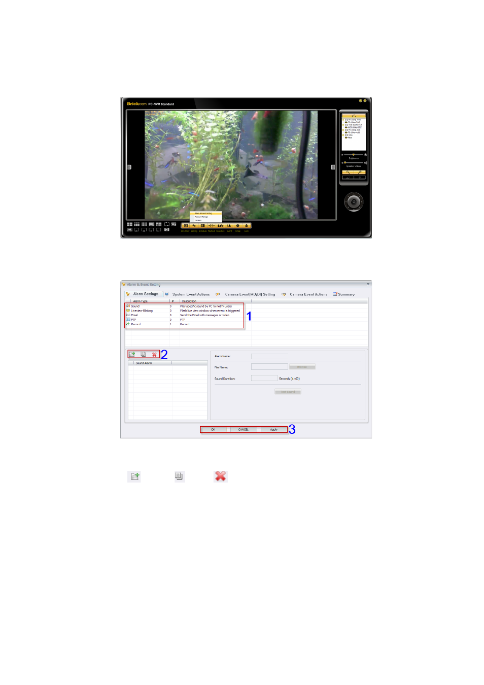
Task: Select the 25-channel layout icon
Action: coord(136,230)
